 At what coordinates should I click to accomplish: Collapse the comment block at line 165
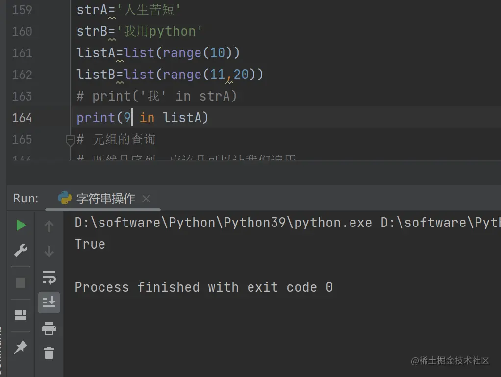(70, 140)
